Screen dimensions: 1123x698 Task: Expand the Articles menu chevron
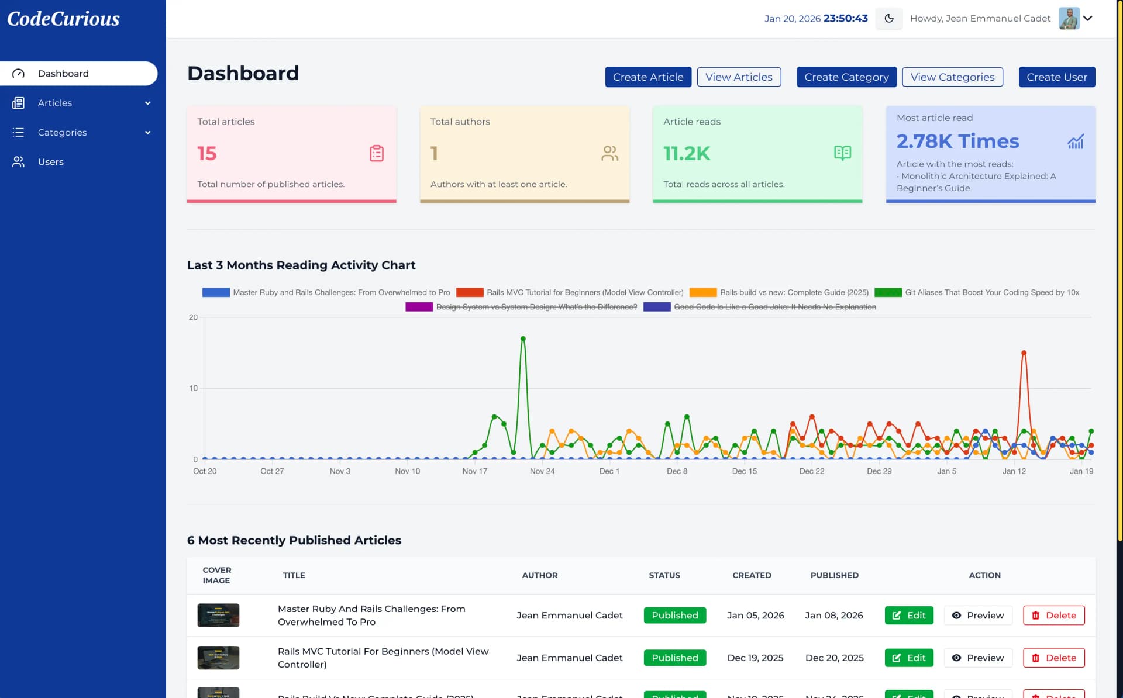147,103
